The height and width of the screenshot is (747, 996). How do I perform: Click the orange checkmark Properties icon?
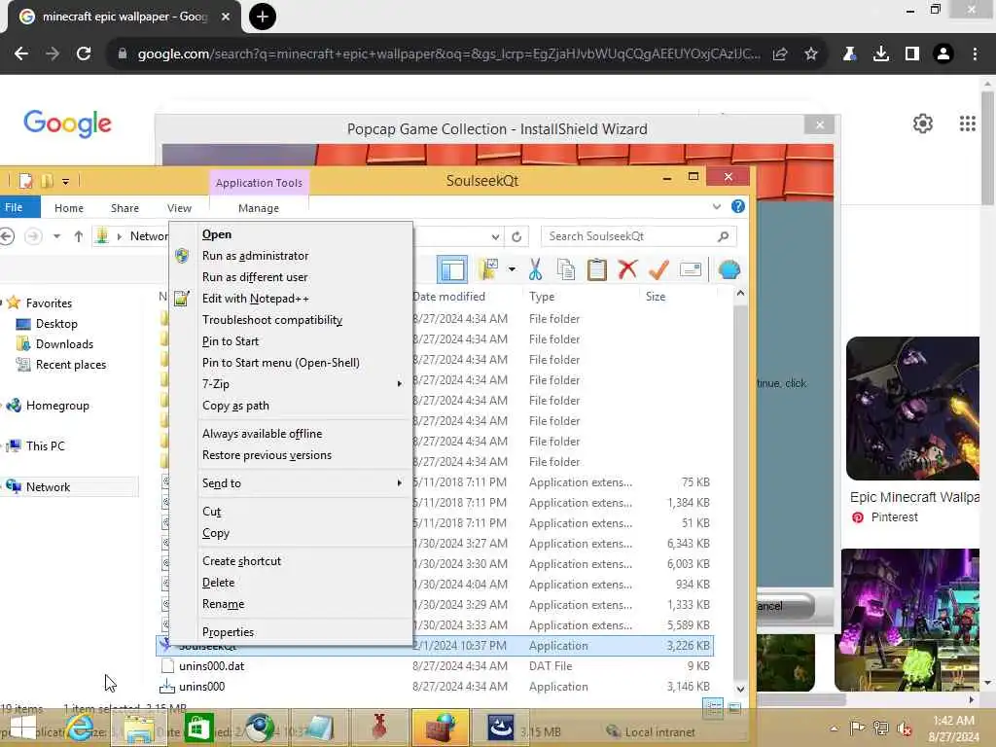[658, 270]
